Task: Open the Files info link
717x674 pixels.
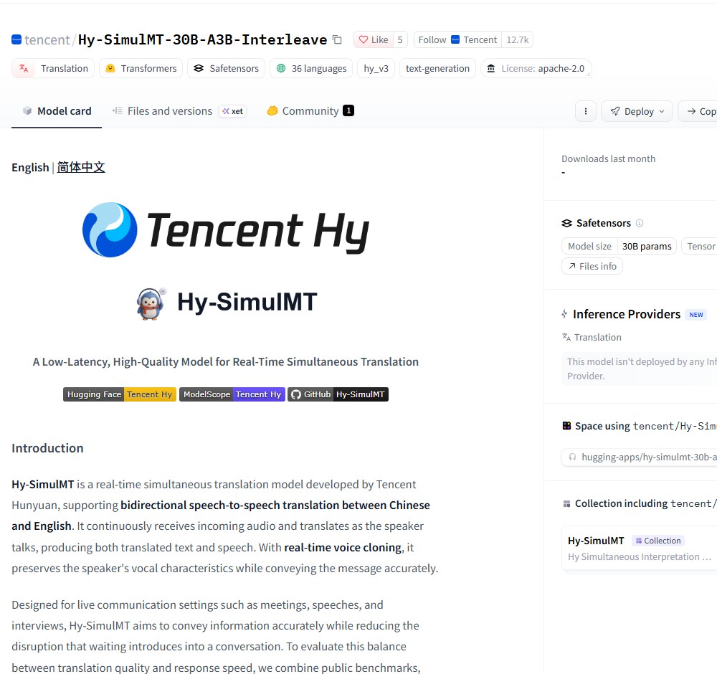Action: [x=592, y=266]
